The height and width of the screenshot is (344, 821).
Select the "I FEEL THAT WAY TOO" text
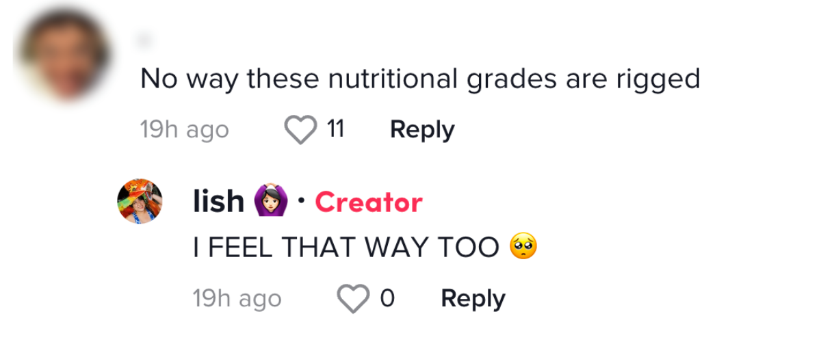click(346, 247)
